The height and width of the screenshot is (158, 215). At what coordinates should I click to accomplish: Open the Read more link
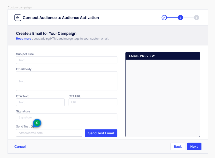pos(23,39)
